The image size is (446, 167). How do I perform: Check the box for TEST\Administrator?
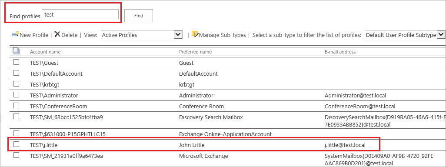click(17, 94)
